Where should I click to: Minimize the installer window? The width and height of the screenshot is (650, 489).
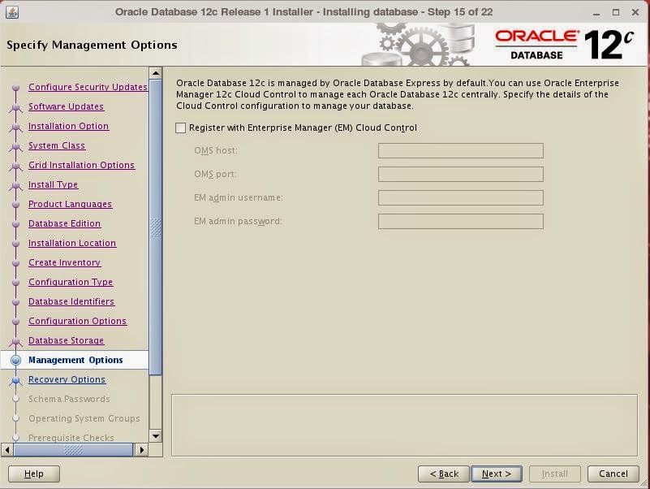596,12
